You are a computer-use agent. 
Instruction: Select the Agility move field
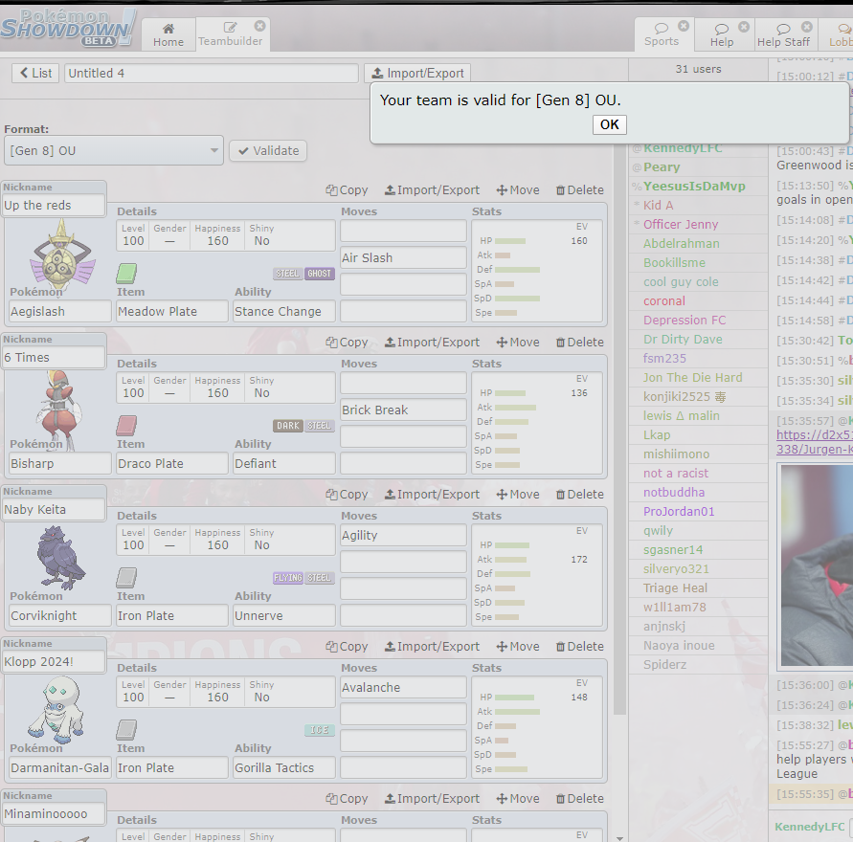(403, 536)
